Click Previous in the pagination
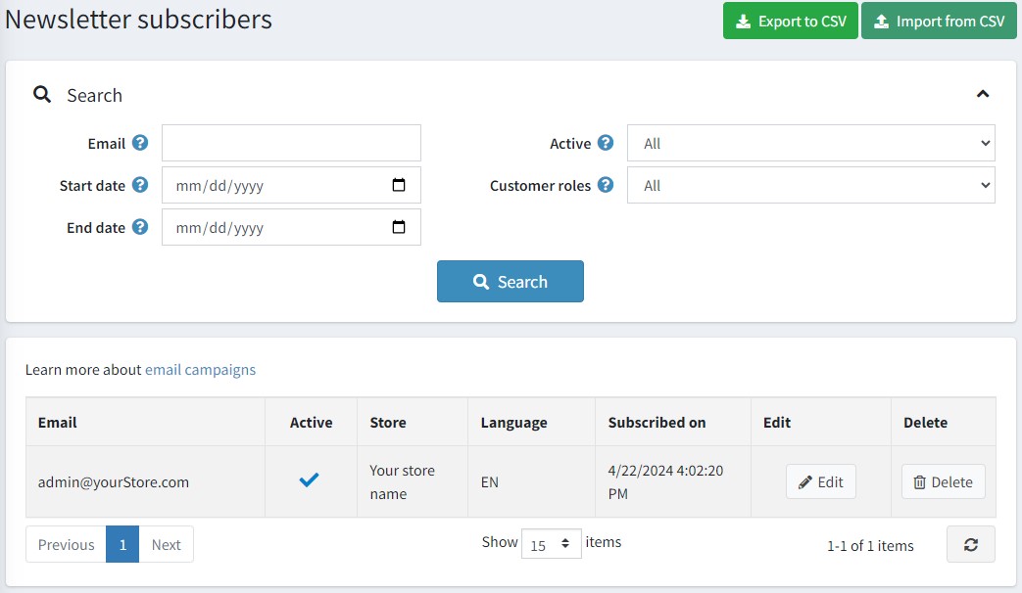Screen dimensions: 1022x593 (67, 545)
